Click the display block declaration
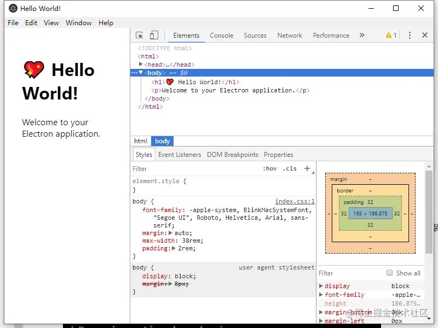Screen dimensions: 438x328 (169, 276)
